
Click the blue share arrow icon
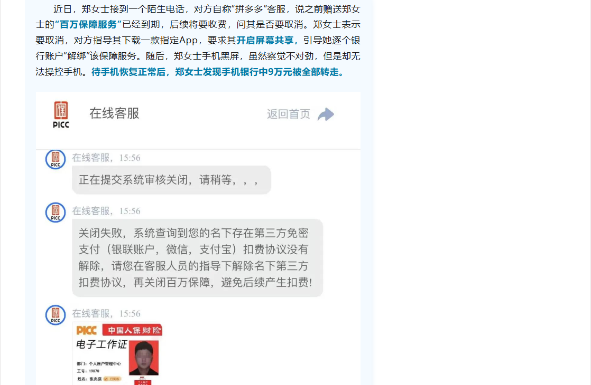point(326,114)
